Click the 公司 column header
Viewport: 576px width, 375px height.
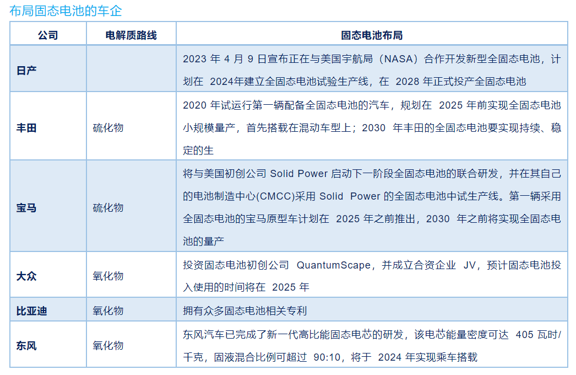[x=48, y=35]
